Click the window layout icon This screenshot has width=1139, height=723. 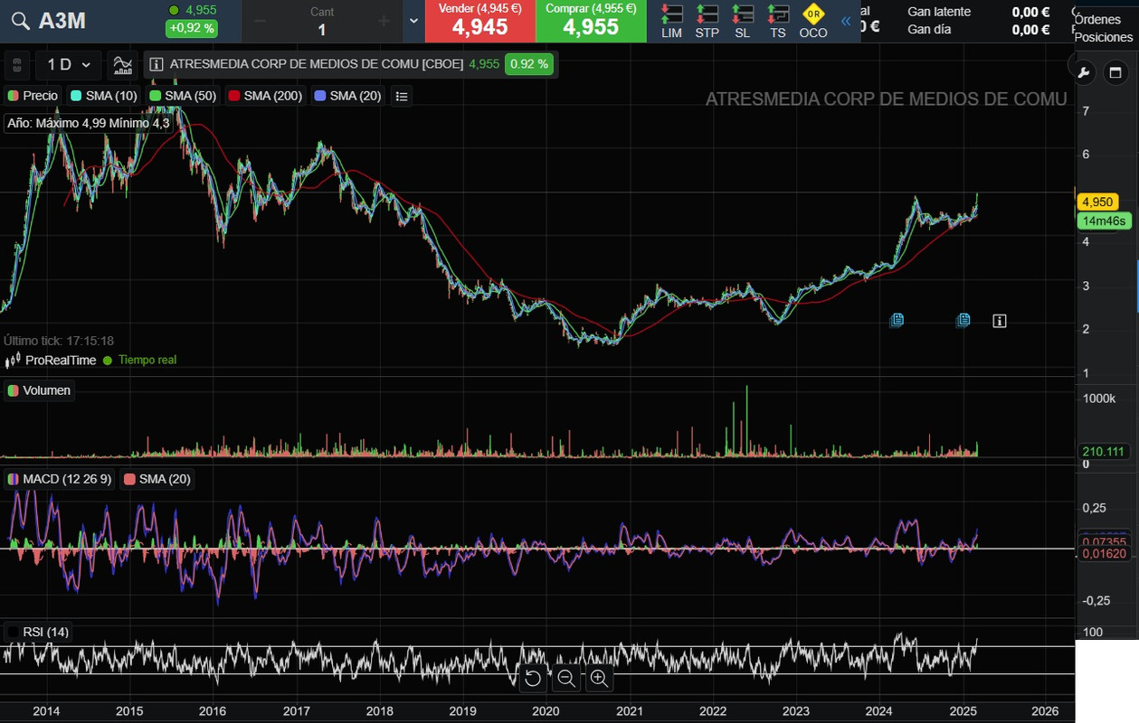click(x=1115, y=72)
